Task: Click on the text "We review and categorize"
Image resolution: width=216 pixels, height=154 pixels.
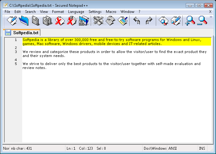Action: (46, 52)
